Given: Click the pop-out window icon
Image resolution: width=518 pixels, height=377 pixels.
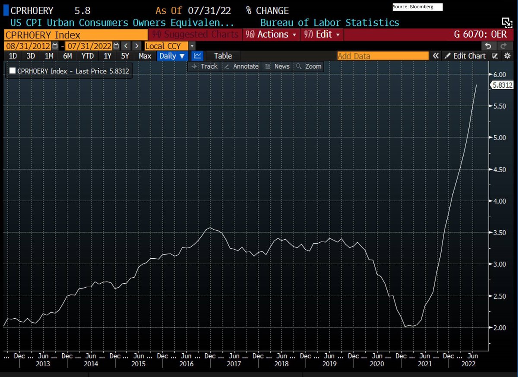Looking at the screenshot, I should pos(506,23).
